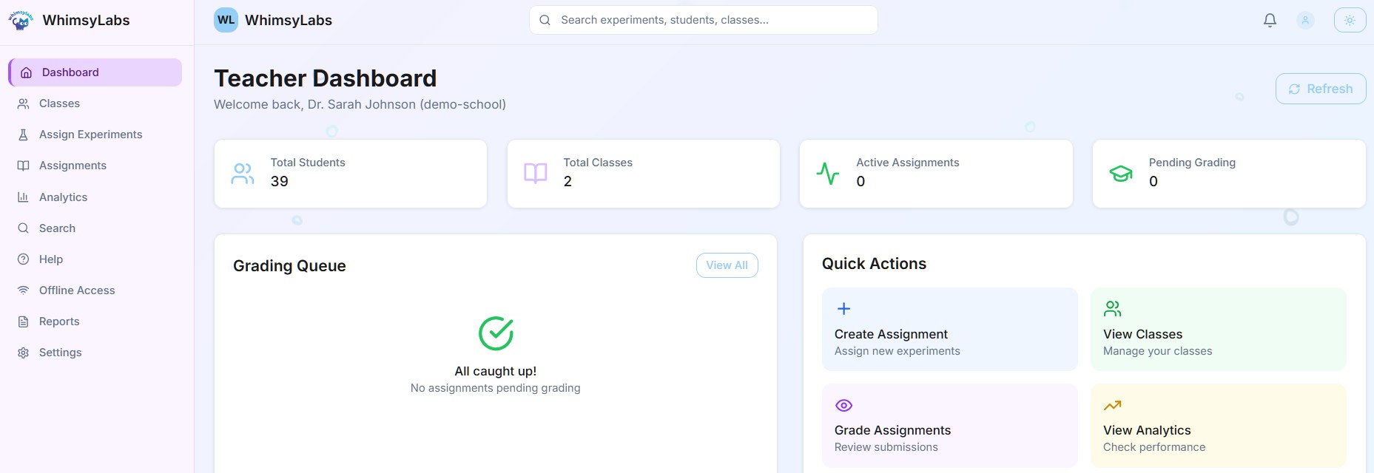Viewport: 1374px width, 473px height.
Task: Select the Classes sidebar item
Action: 59,103
